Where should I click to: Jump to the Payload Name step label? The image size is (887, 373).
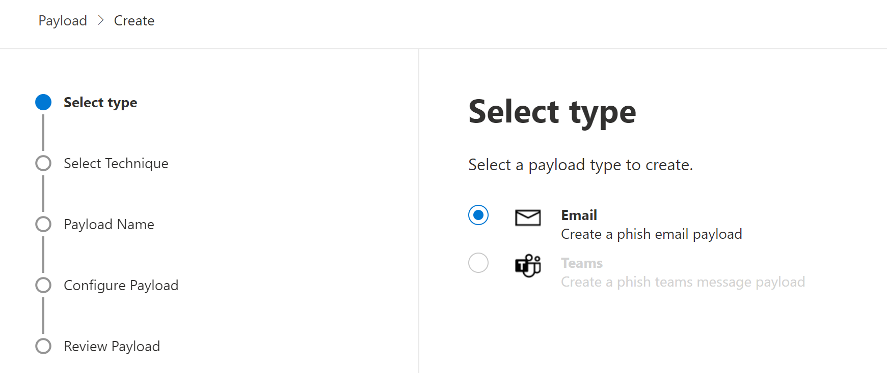(109, 225)
